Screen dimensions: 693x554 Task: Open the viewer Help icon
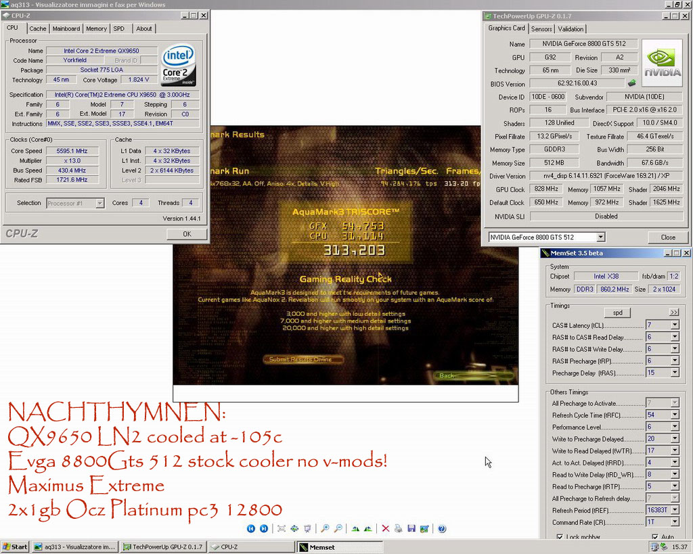(x=442, y=529)
